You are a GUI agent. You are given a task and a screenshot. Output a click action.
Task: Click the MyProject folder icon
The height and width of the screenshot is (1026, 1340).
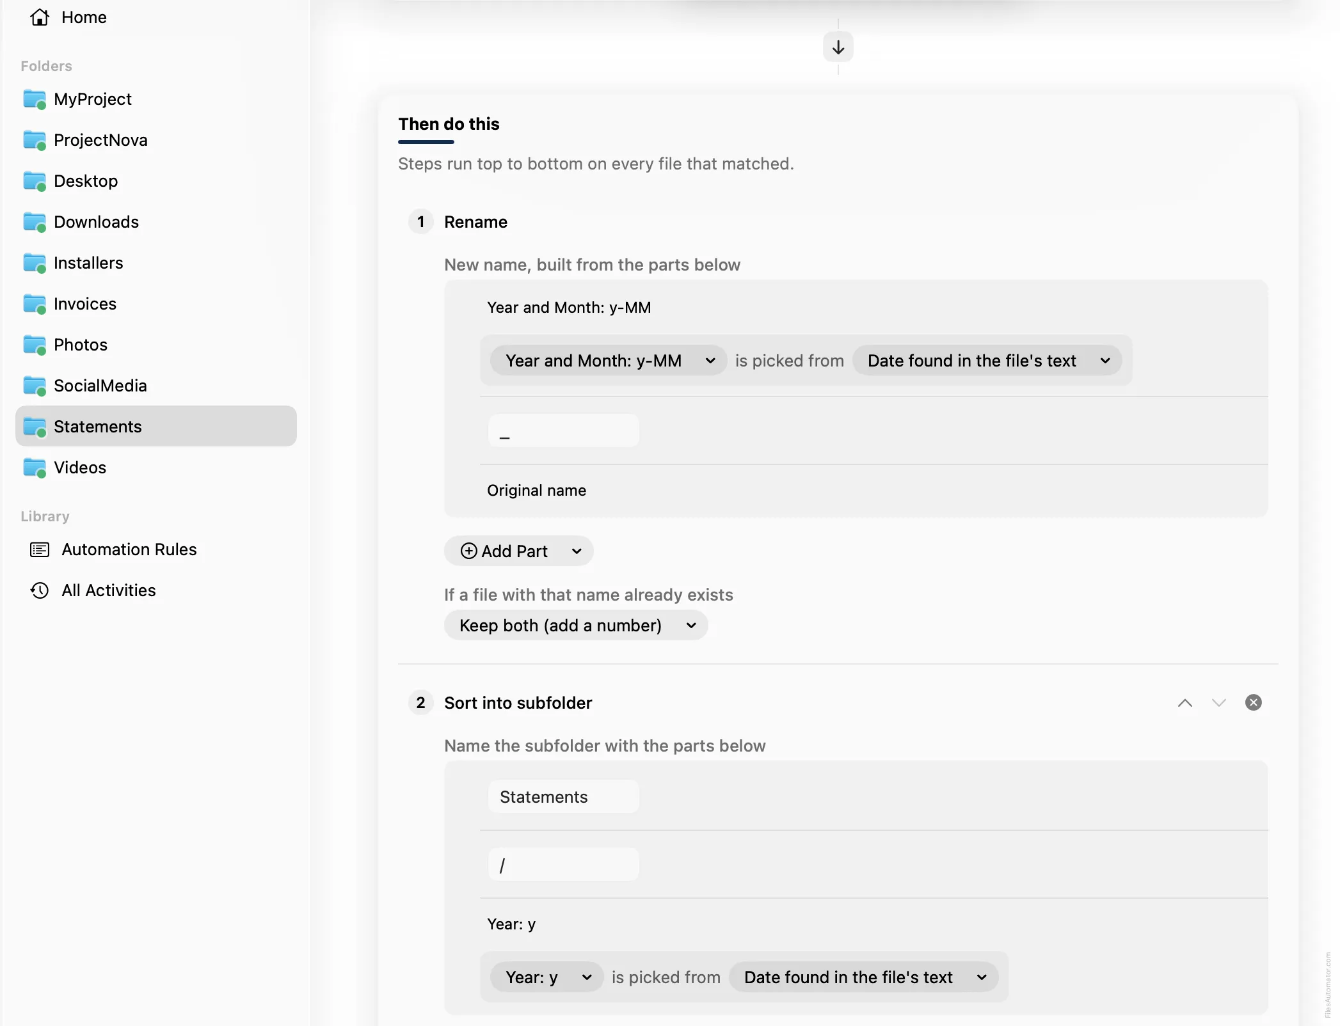pyautogui.click(x=35, y=99)
